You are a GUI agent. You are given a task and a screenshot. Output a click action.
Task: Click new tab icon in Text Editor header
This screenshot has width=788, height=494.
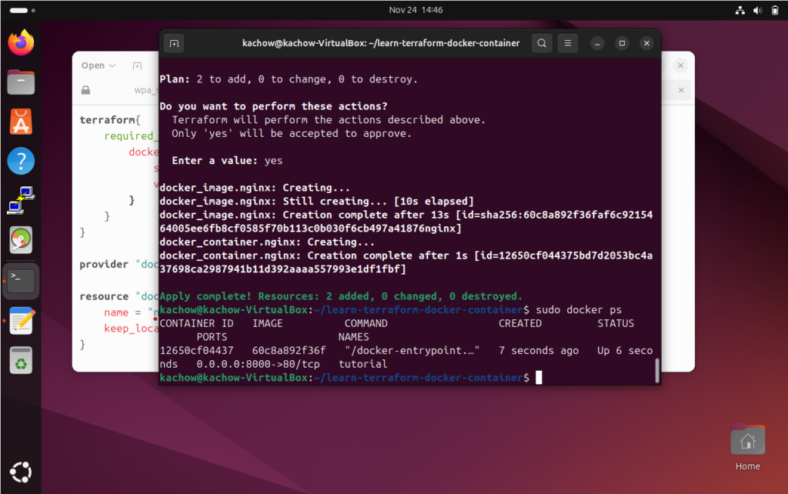(x=137, y=65)
